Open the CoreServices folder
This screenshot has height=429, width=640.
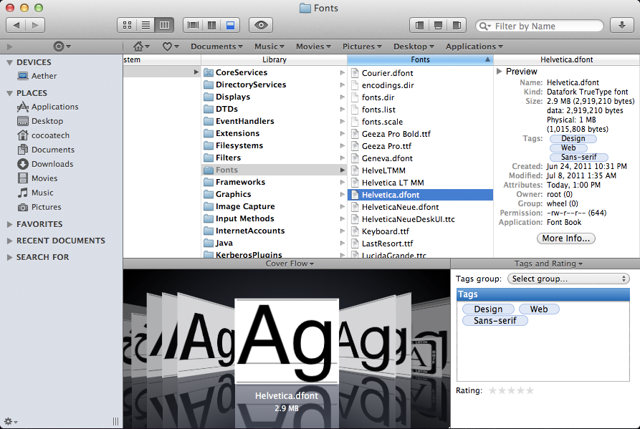[x=274, y=72]
